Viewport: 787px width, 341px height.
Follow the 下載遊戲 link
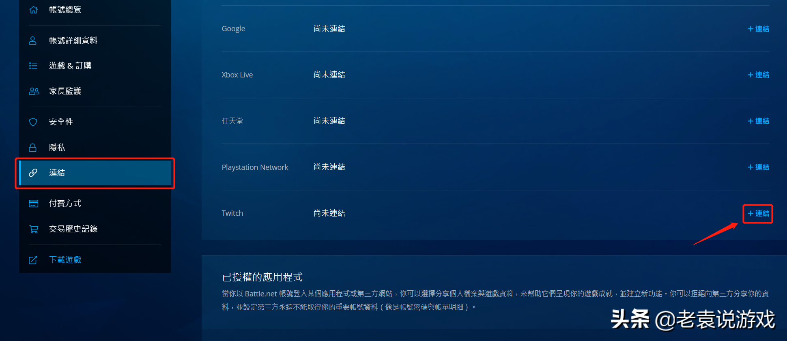pyautogui.click(x=65, y=260)
